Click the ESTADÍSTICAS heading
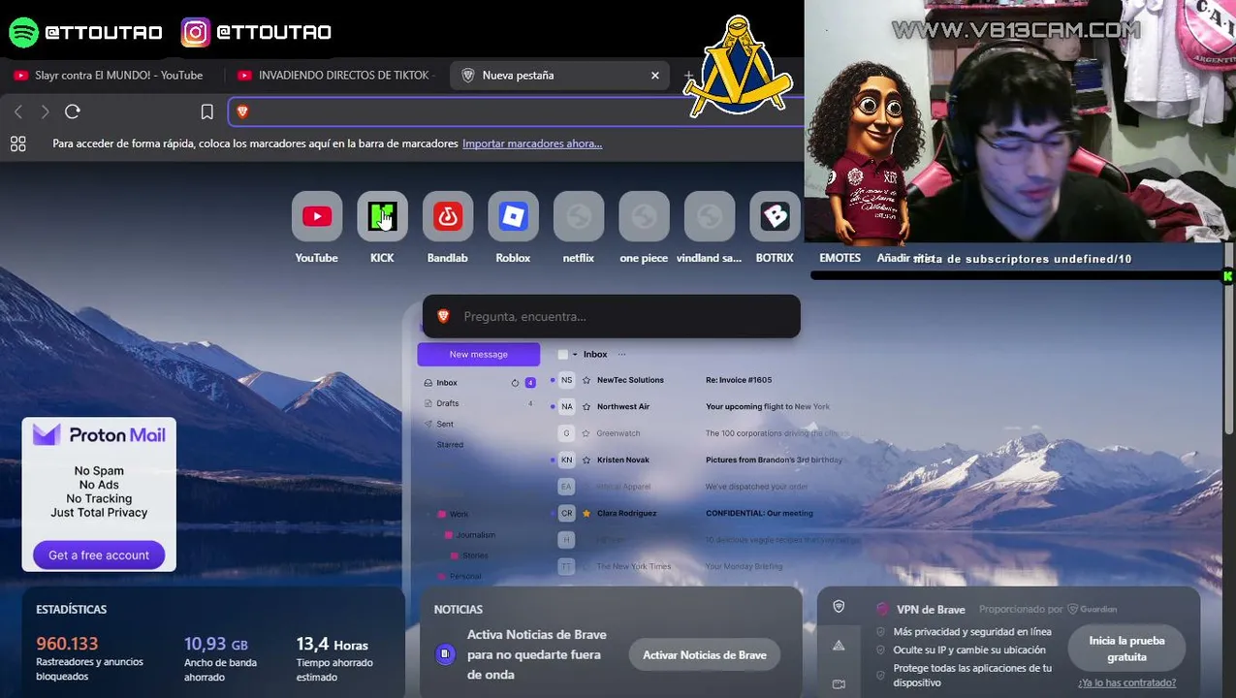Image resolution: width=1236 pixels, height=698 pixels. (x=72, y=609)
